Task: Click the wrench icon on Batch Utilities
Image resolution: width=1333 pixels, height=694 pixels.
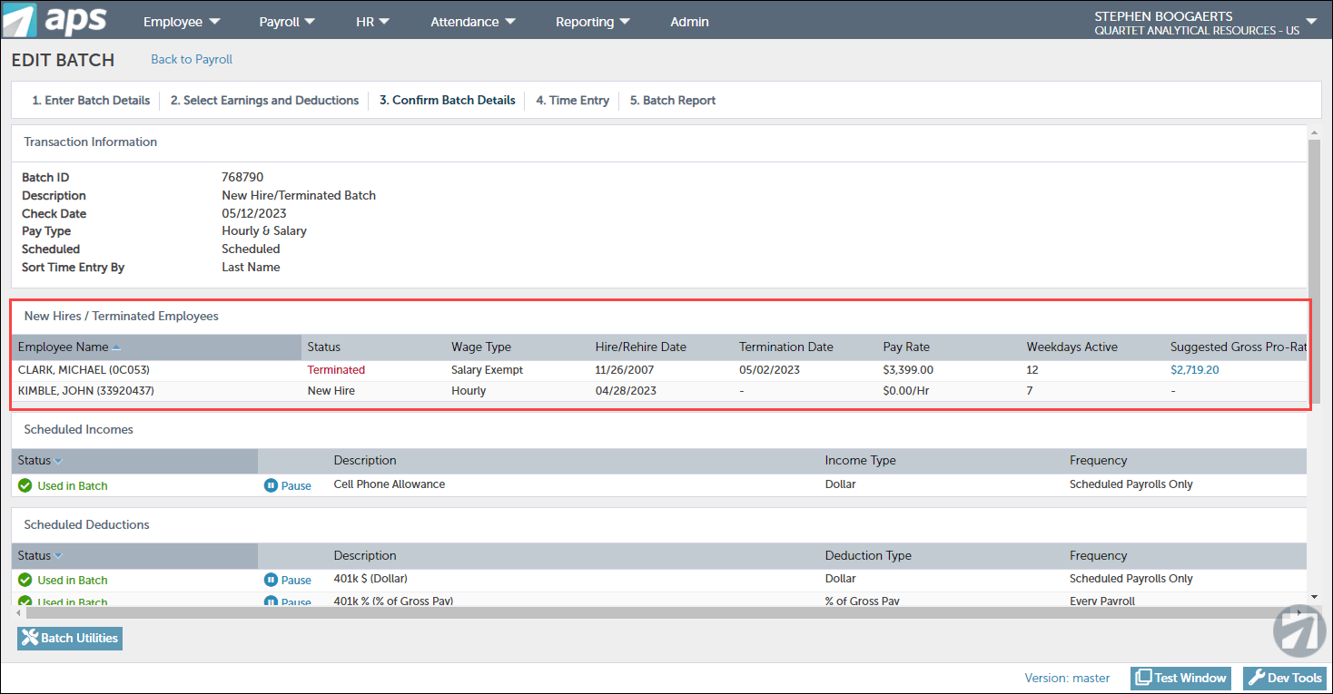Action: click(30, 638)
